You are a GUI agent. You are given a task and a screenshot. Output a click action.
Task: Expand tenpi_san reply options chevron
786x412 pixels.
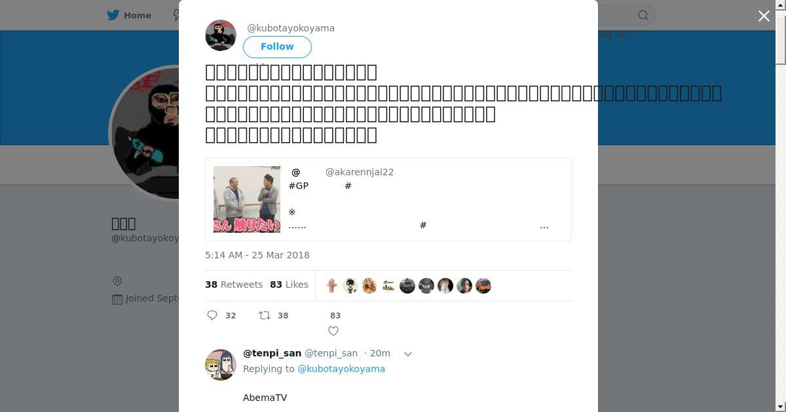pos(408,354)
